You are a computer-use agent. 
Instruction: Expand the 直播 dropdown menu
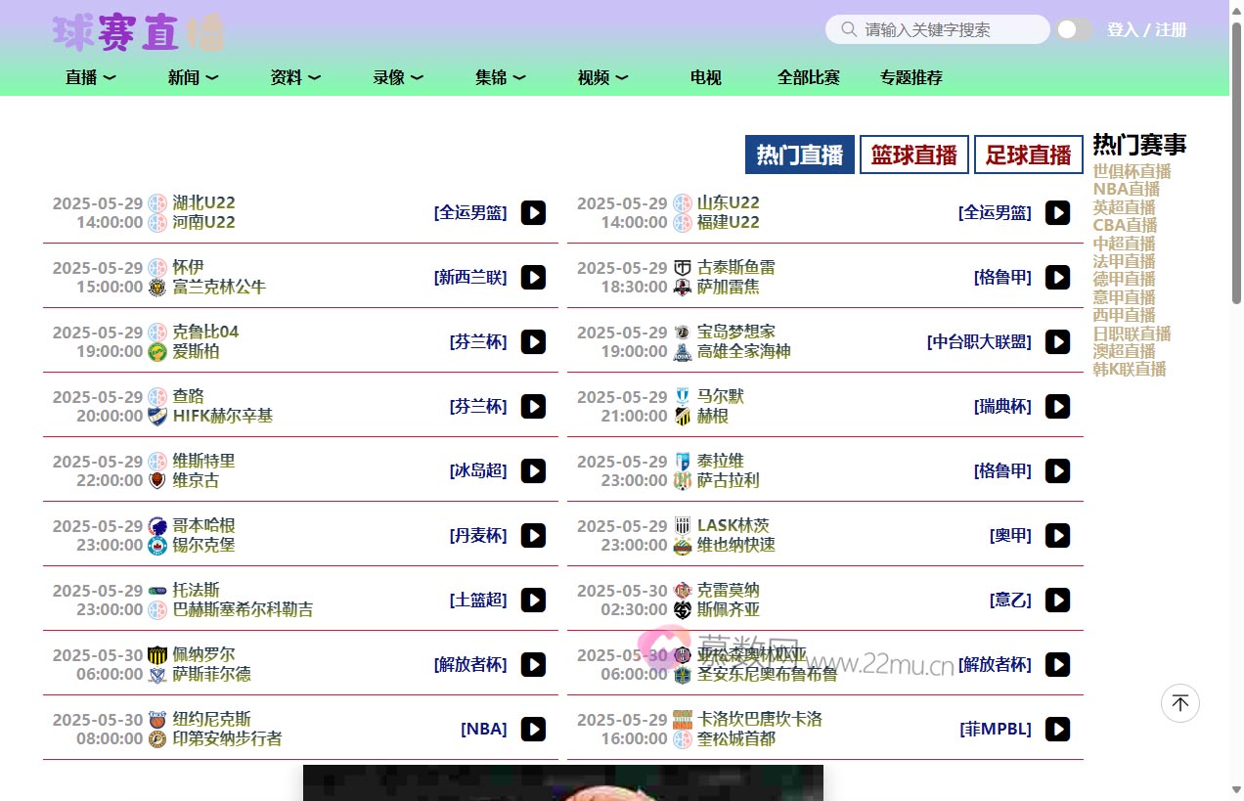(x=90, y=78)
